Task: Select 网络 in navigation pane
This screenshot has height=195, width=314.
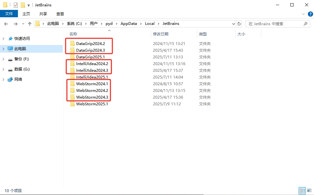Action: pyautogui.click(x=18, y=79)
